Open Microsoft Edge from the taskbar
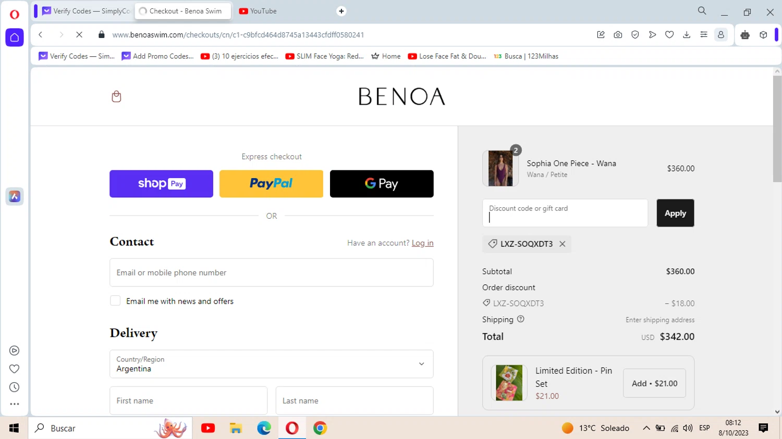 tap(264, 428)
